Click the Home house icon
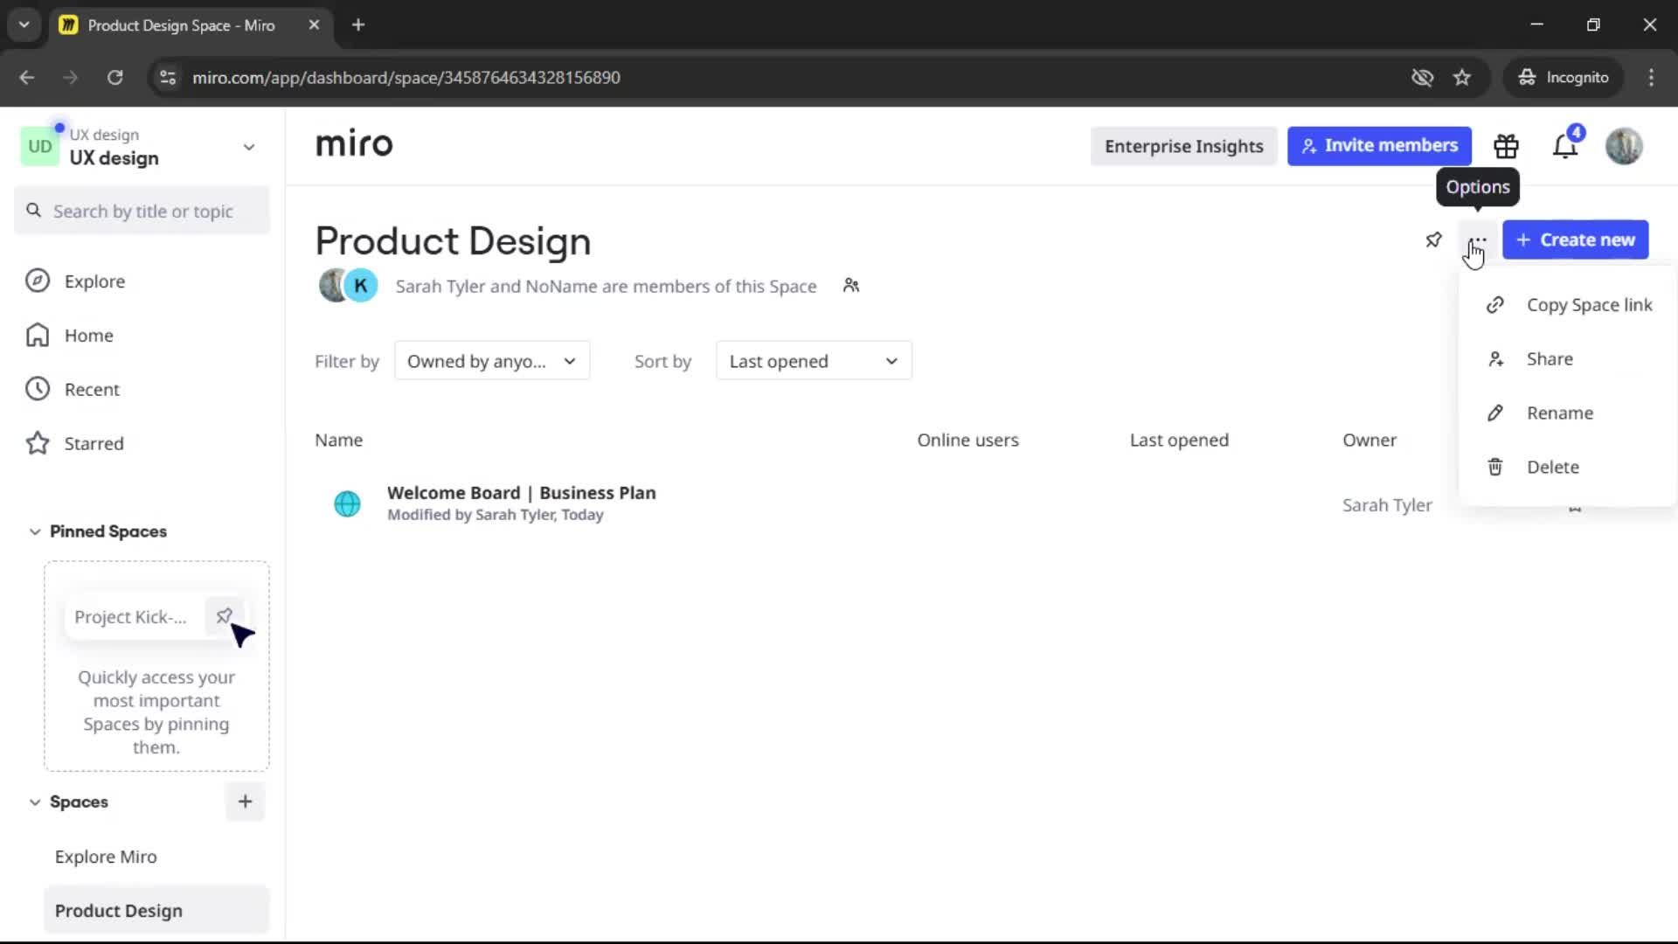This screenshot has height=944, width=1678. [x=38, y=335]
